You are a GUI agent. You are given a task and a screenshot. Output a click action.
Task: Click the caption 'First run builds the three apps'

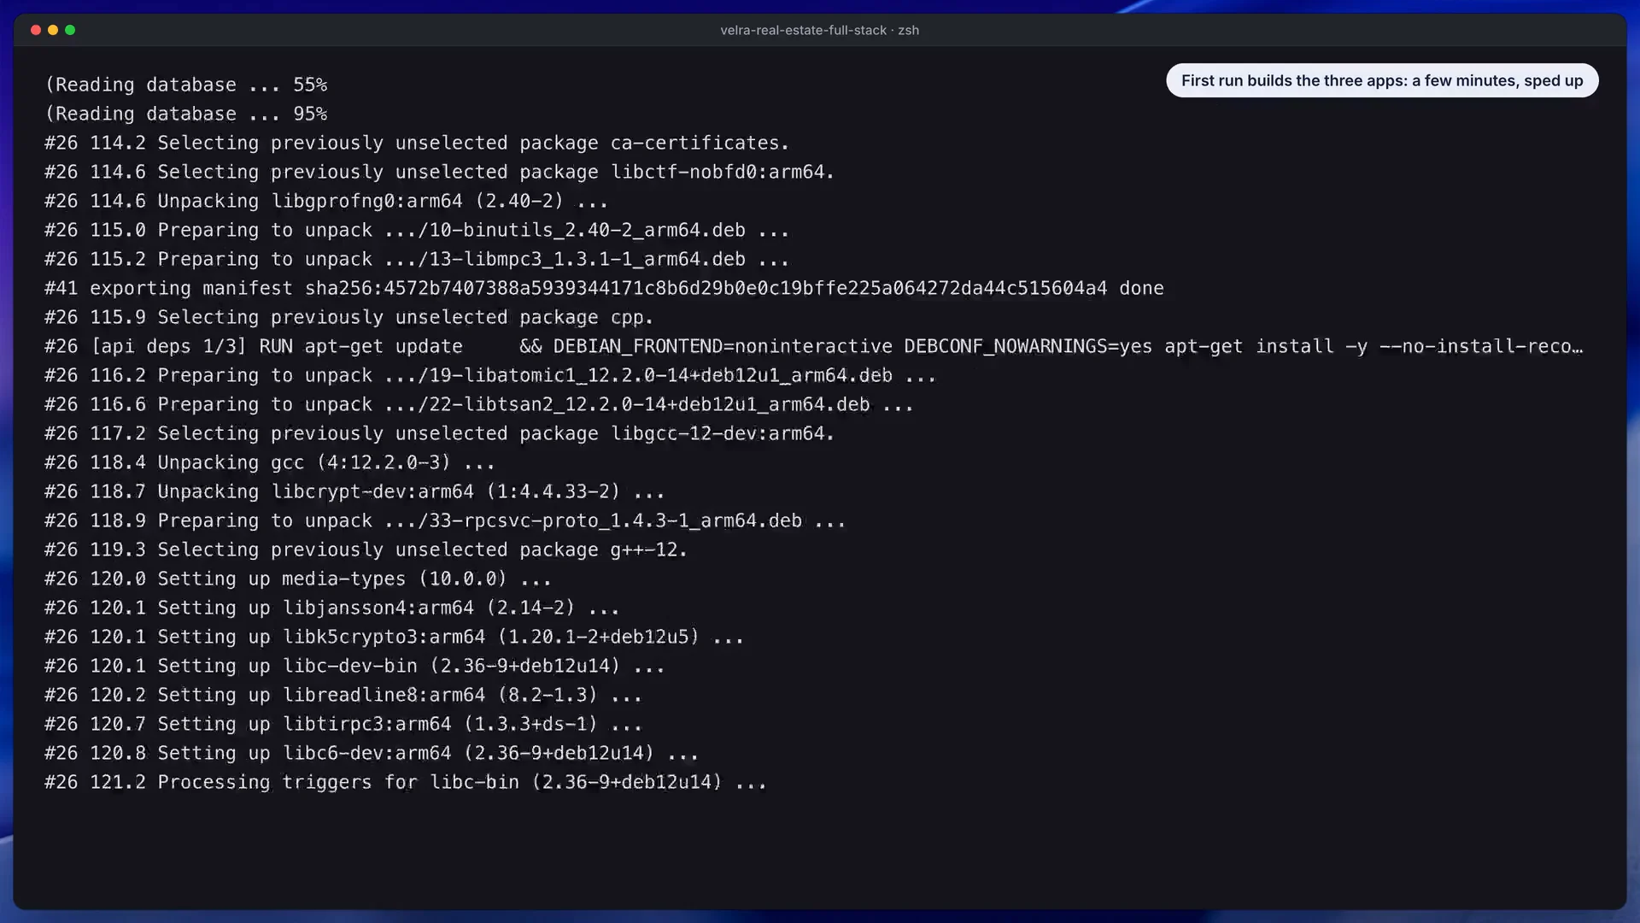click(1382, 80)
